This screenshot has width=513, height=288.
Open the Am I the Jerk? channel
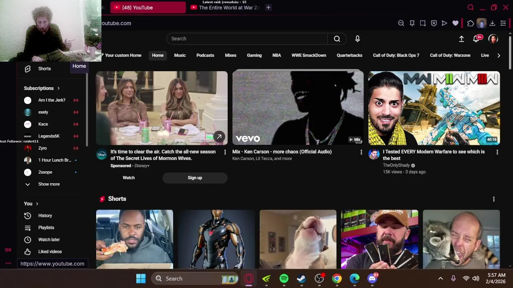click(x=52, y=100)
